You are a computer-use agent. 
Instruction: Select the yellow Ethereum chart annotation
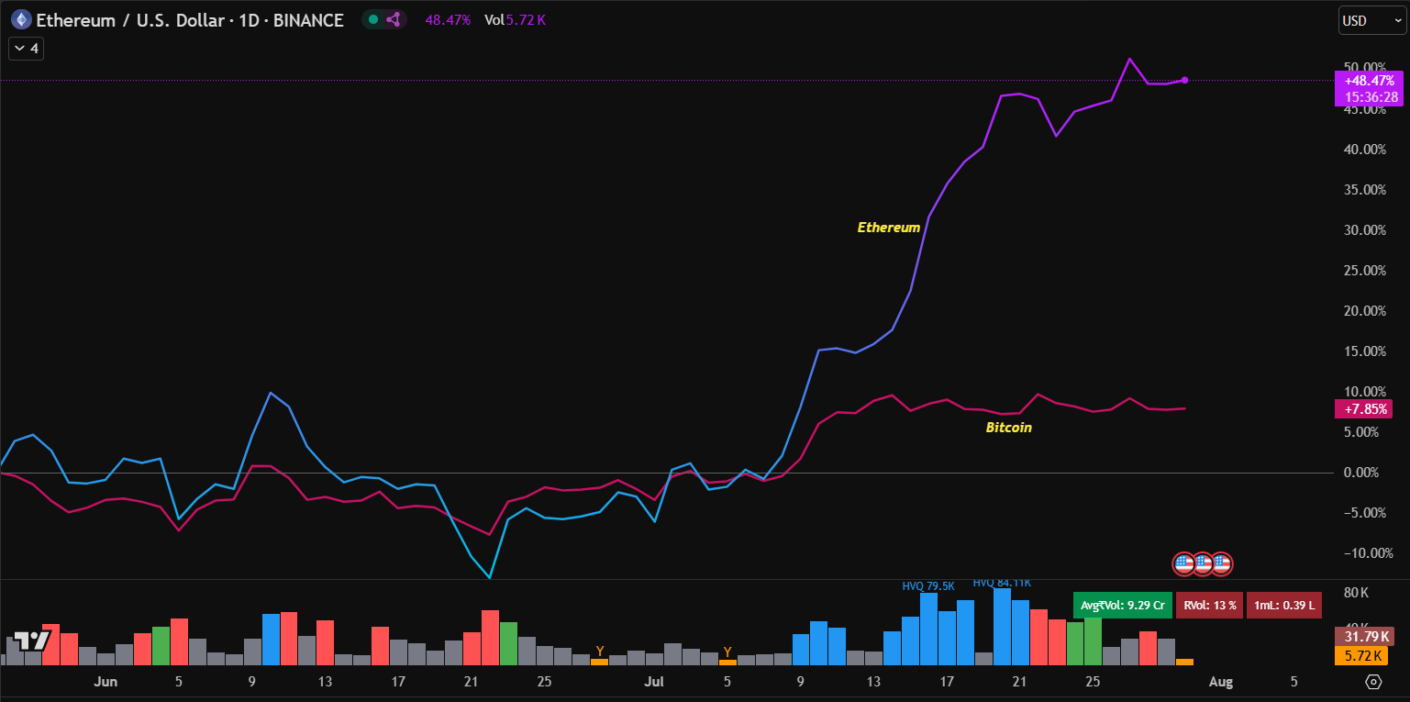(x=888, y=228)
